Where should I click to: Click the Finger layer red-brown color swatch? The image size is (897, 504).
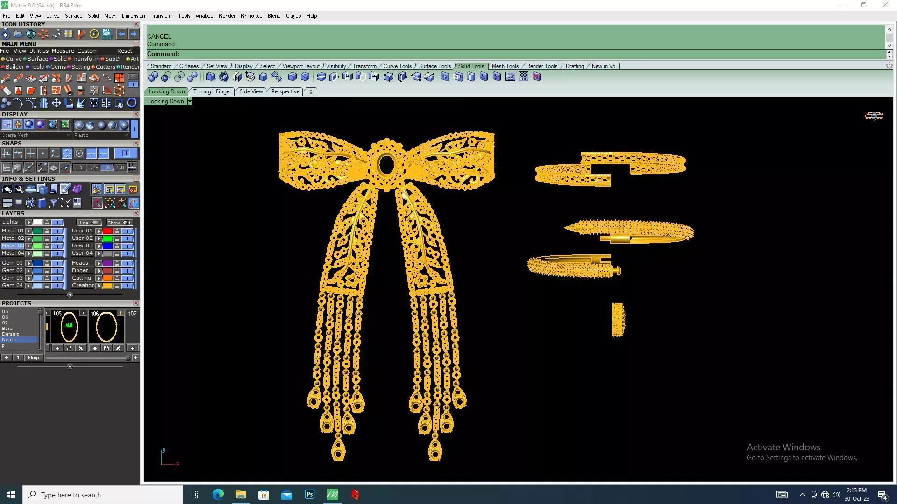(107, 271)
